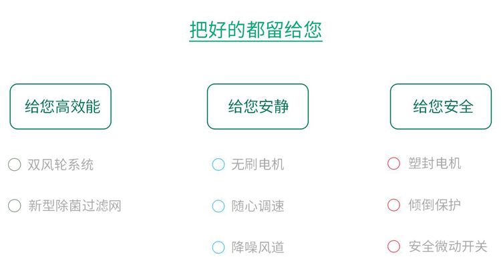
Task: Click the 倾倒保护 feature text
Action: pyautogui.click(x=435, y=205)
